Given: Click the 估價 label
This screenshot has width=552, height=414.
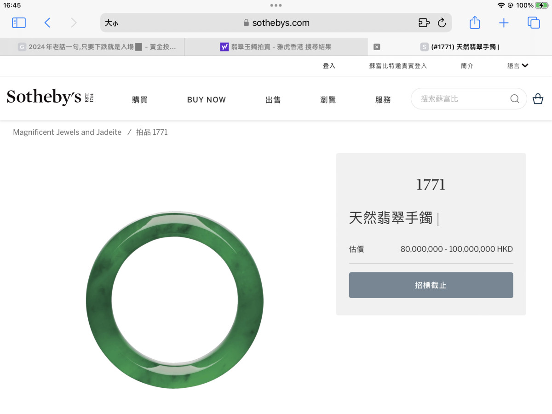Looking at the screenshot, I should [x=356, y=249].
